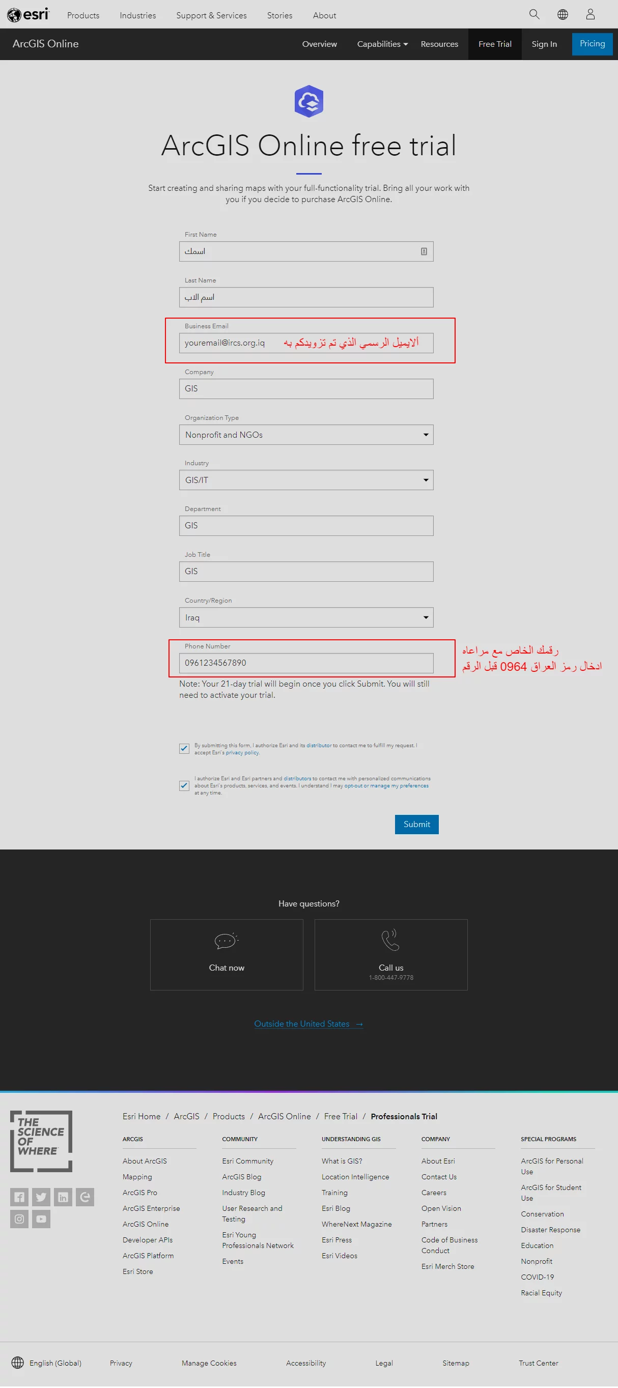Open the Trust Center footer link
The width and height of the screenshot is (618, 1388).
(538, 1364)
